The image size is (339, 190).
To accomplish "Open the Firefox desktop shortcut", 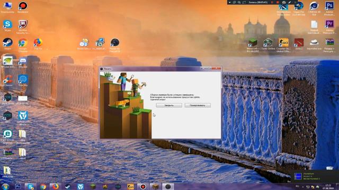I will pyautogui.click(x=38, y=43).
